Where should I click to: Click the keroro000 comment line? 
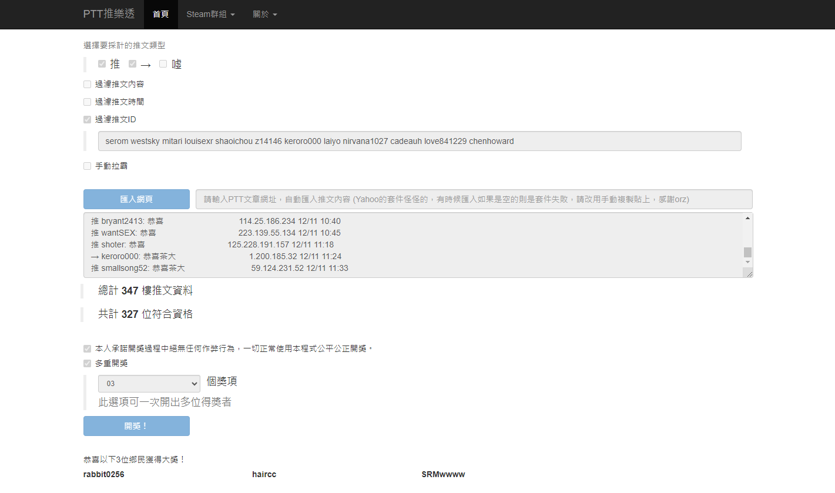[x=216, y=257]
